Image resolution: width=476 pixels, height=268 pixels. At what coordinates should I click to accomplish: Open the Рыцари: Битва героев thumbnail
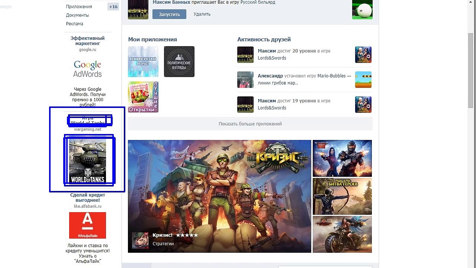pyautogui.click(x=342, y=196)
